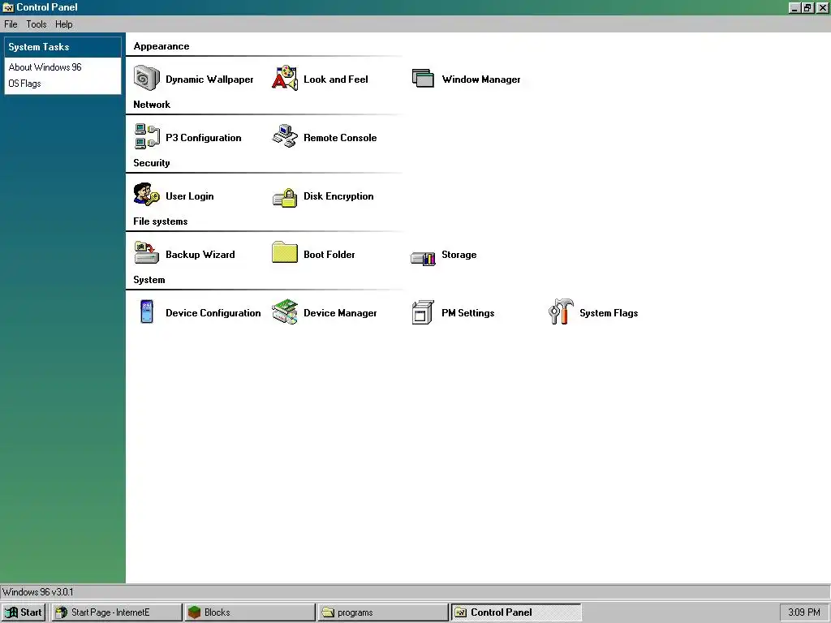
Task: Open OS Flags task link
Action: 24,84
